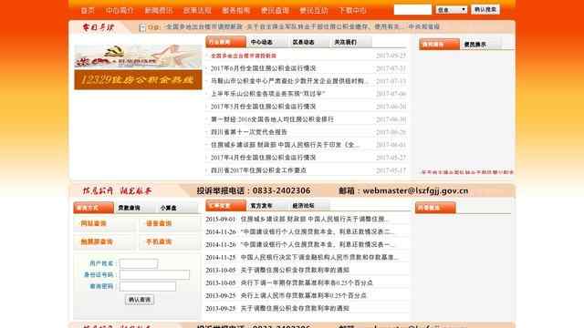Open 2017年6月份全国住房公积金运行情况 article

point(264,68)
